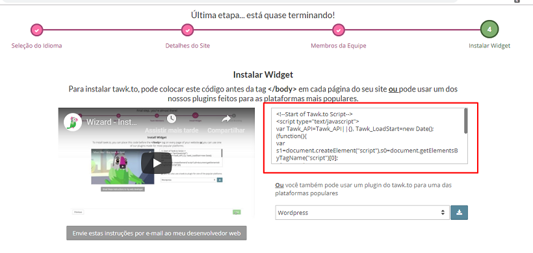The width and height of the screenshot is (533, 253).
Task: Send instructions by email to web developer
Action: click(x=157, y=234)
